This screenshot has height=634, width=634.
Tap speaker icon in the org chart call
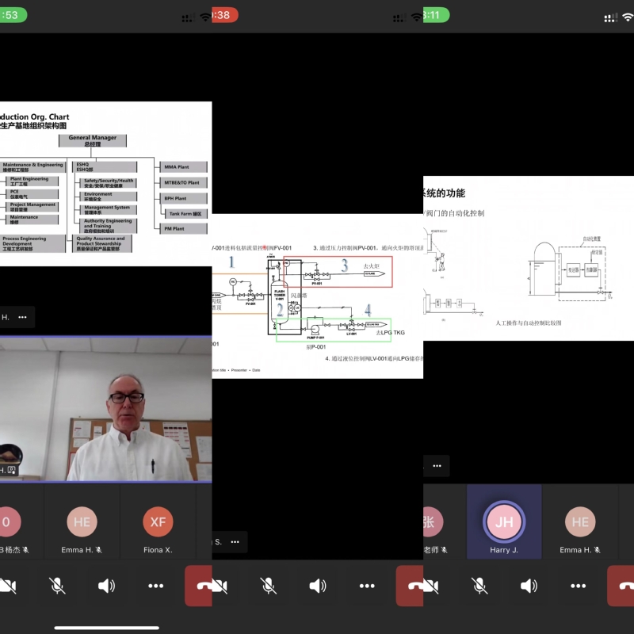(x=106, y=586)
